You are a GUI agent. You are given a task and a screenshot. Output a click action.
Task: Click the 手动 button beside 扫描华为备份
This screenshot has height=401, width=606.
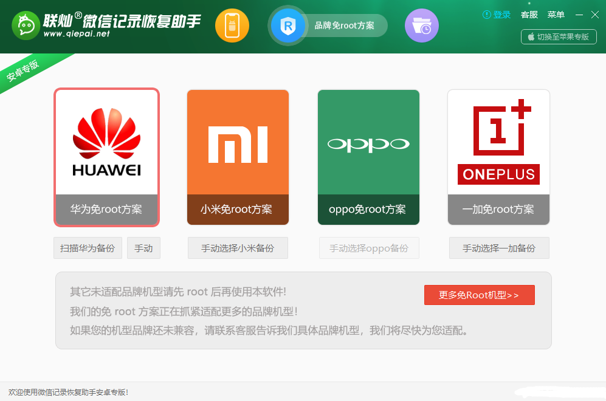click(143, 248)
